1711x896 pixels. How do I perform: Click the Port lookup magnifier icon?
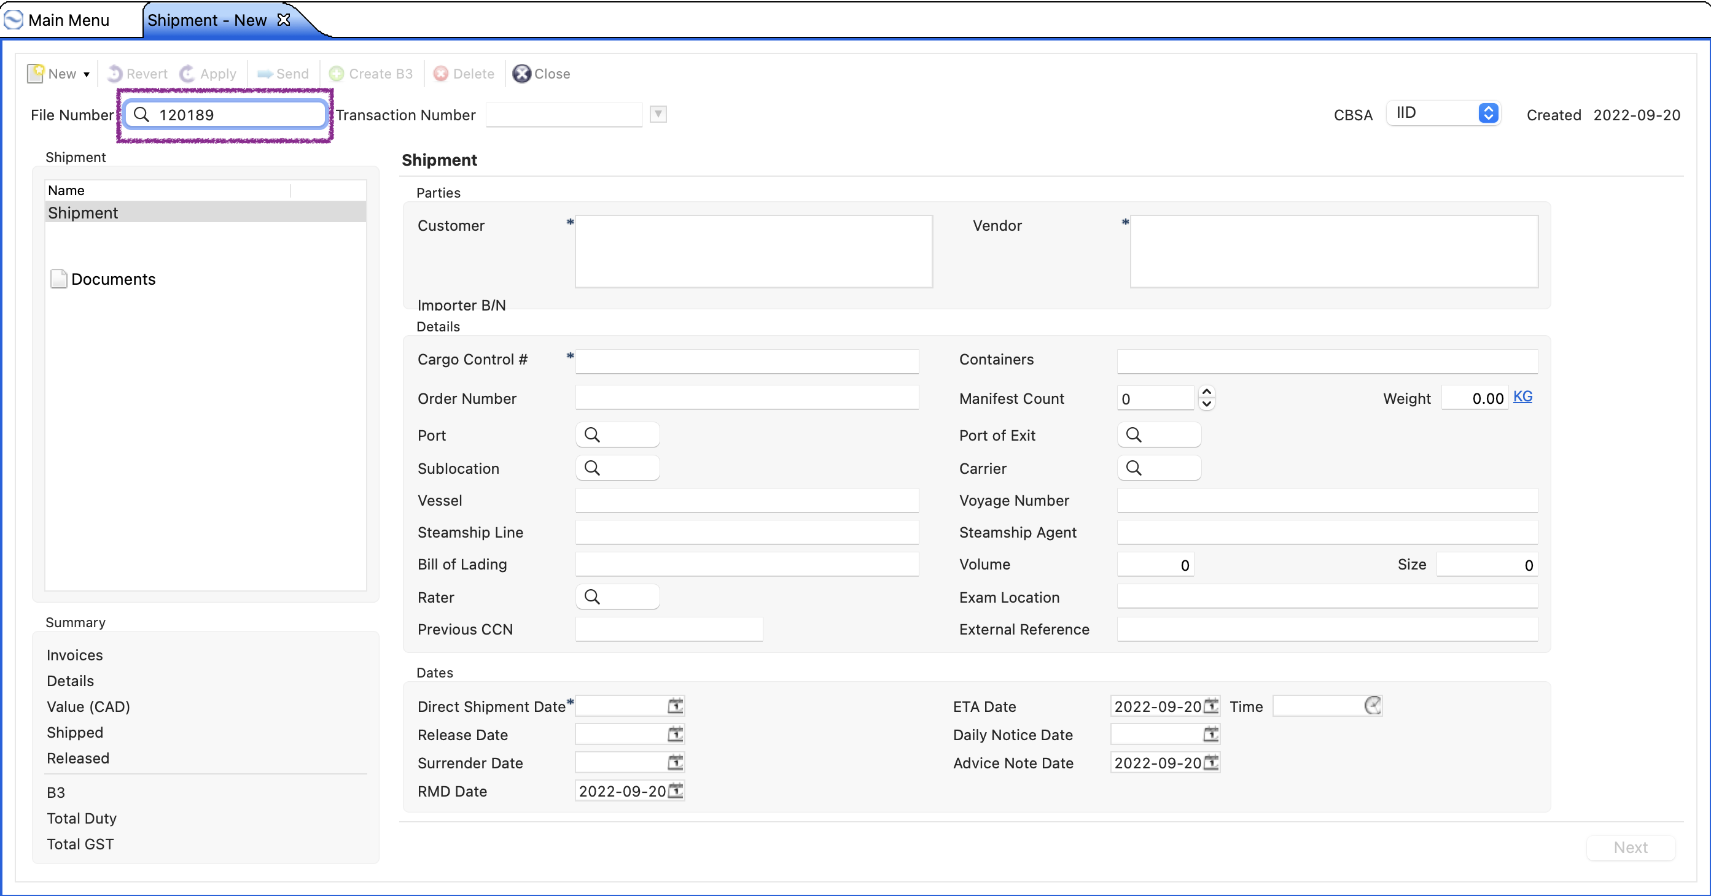click(x=592, y=434)
